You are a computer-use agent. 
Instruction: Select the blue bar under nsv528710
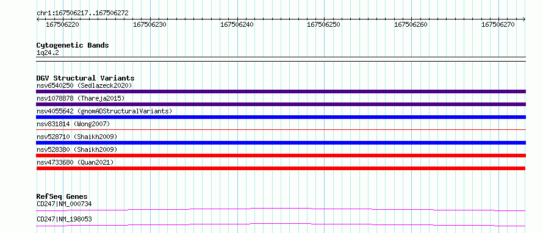tap(281, 143)
